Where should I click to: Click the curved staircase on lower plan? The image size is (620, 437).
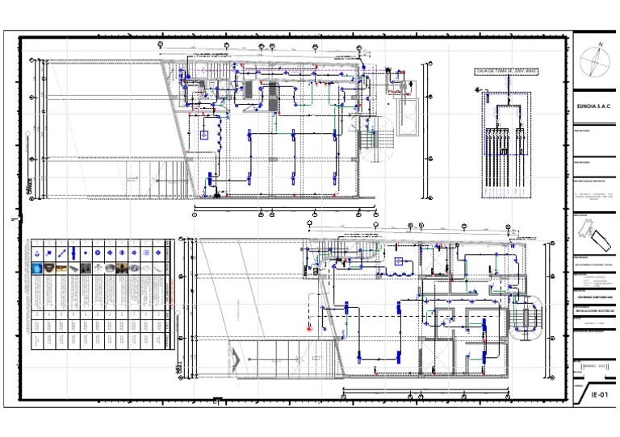(x=526, y=318)
